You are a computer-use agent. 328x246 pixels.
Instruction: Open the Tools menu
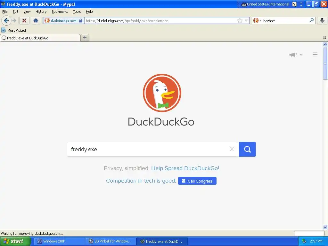(x=77, y=12)
